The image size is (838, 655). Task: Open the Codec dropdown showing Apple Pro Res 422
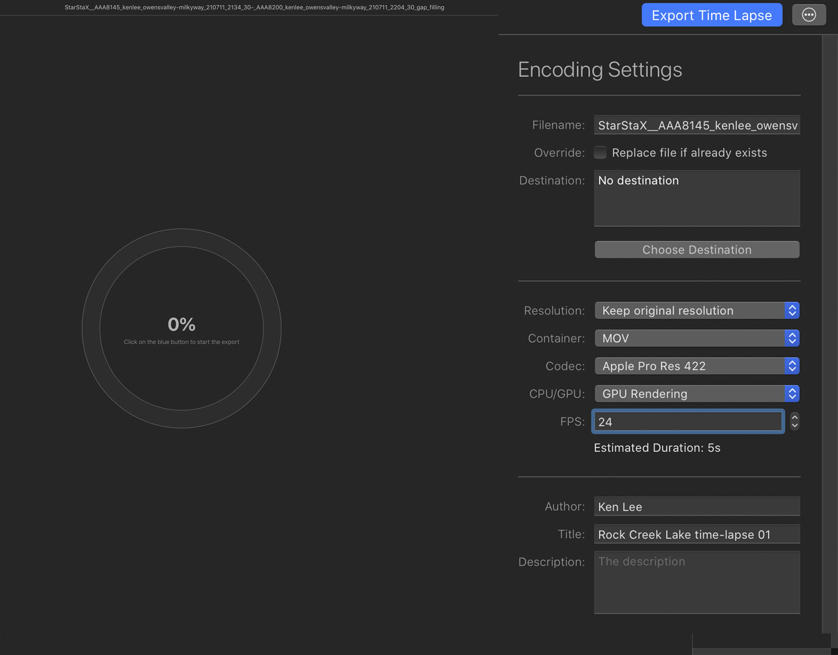pyautogui.click(x=697, y=366)
